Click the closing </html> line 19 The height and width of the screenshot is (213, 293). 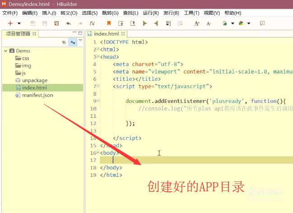coord(111,175)
